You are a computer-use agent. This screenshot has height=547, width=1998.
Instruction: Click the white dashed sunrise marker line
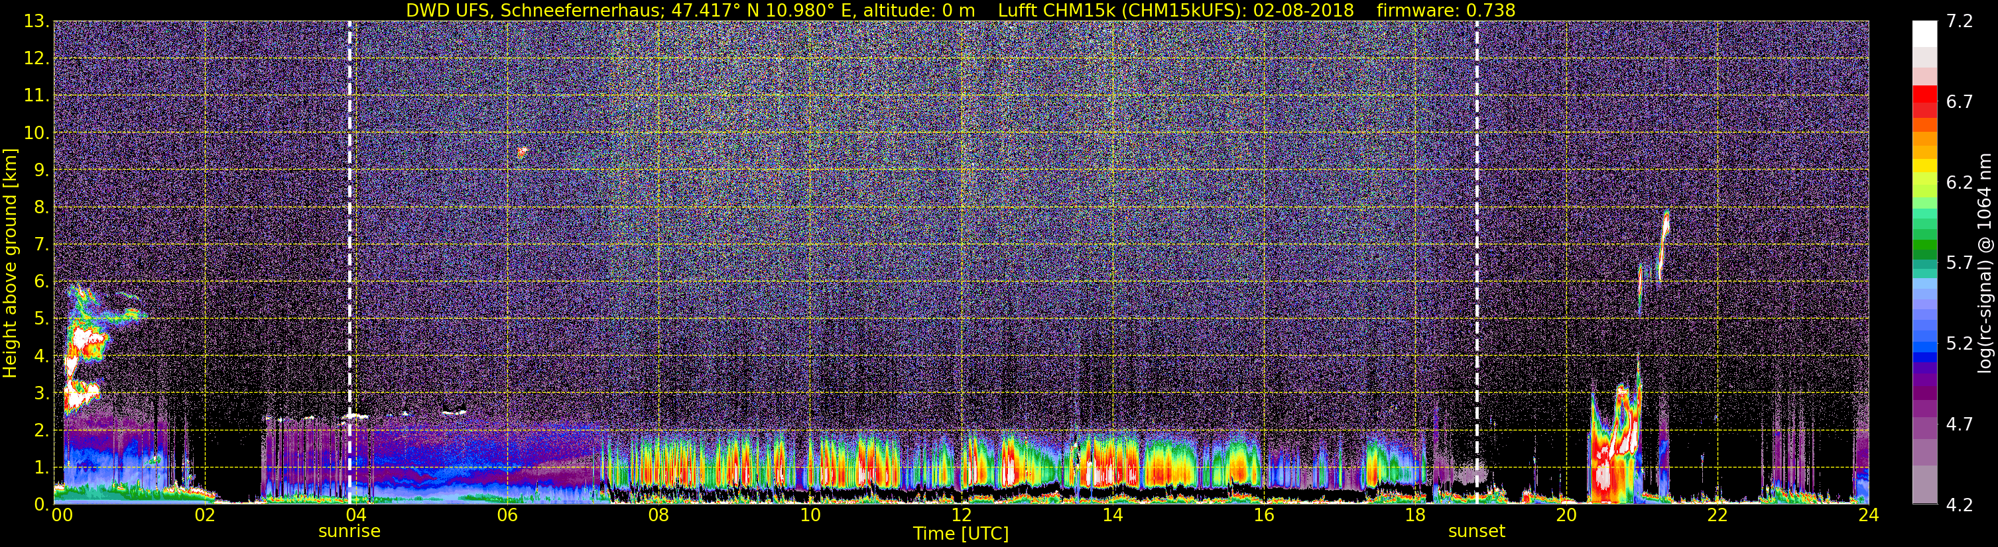pyautogui.click(x=350, y=262)
